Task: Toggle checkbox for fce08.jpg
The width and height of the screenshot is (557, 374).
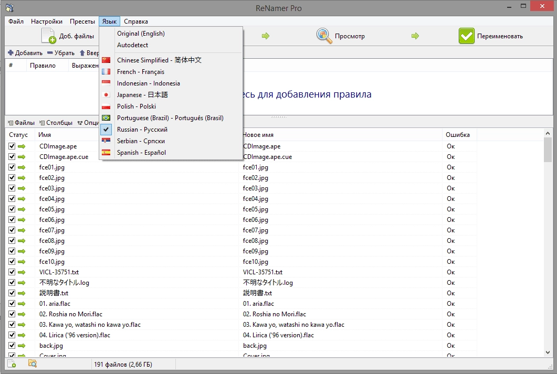Action: [12, 241]
